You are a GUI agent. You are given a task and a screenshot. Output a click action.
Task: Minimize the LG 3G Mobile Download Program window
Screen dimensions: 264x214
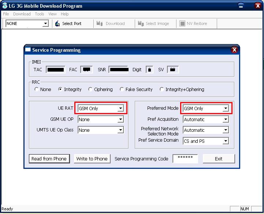(x=241, y=6)
